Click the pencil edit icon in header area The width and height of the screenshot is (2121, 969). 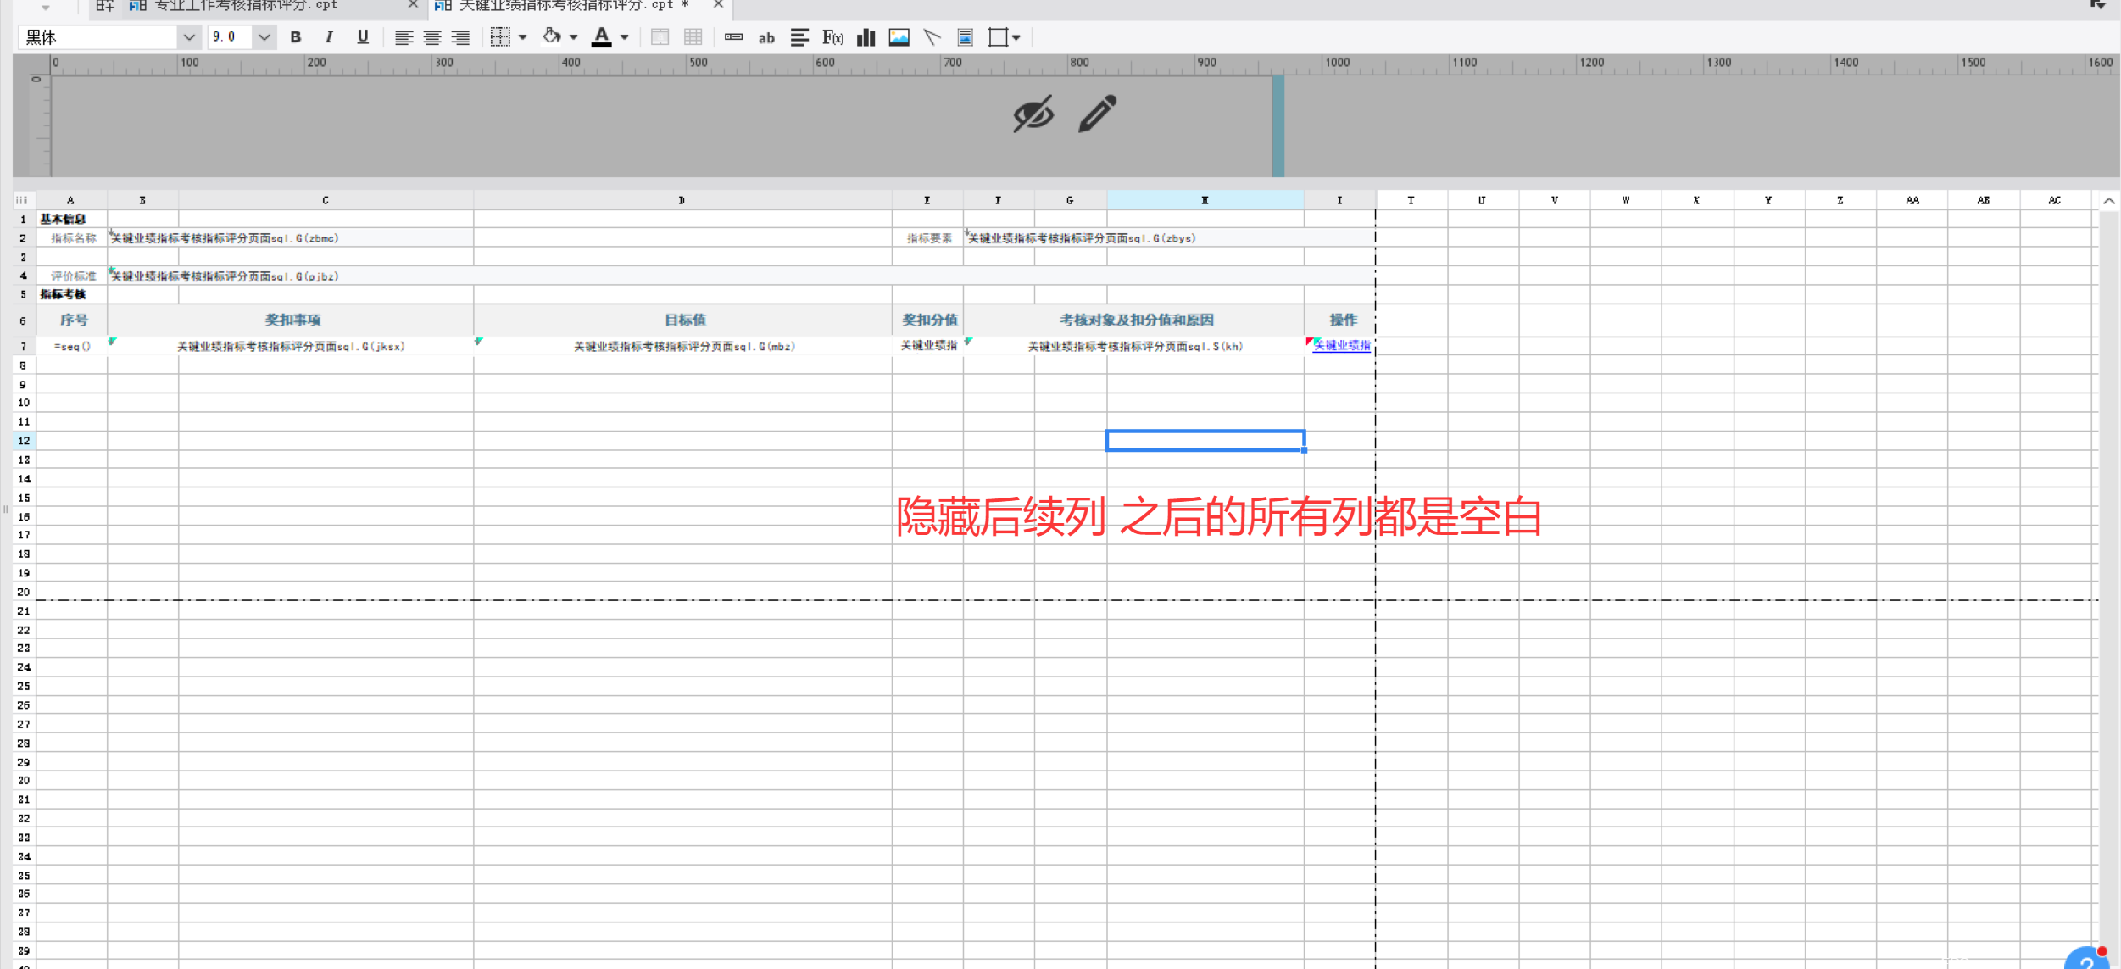point(1097,114)
